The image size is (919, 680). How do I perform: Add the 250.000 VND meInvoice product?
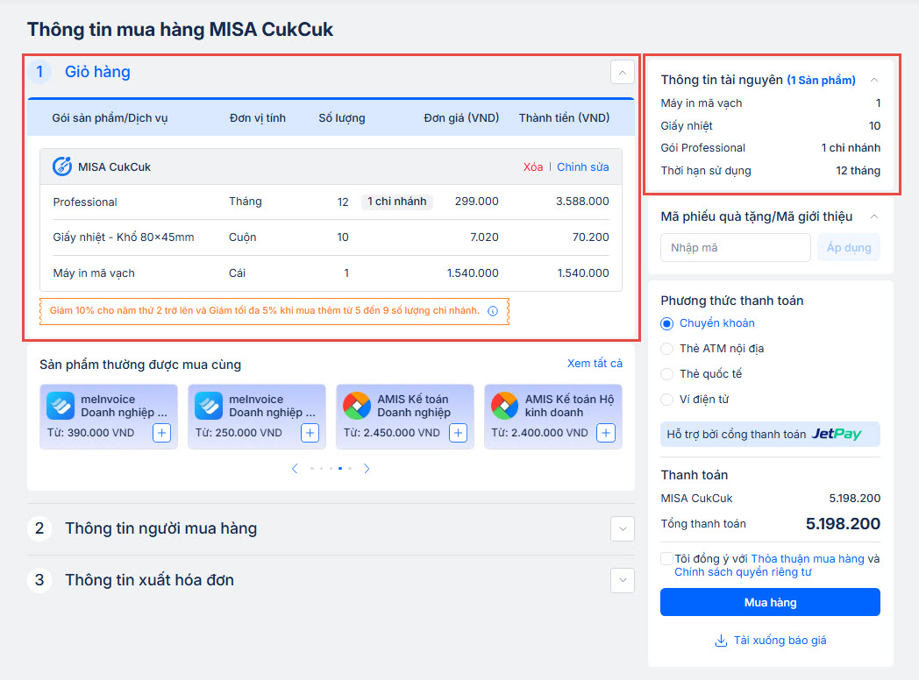(310, 433)
